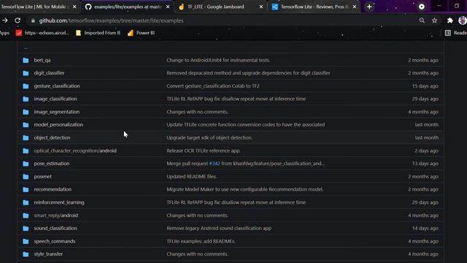The width and height of the screenshot is (467, 263).
Task: Open the Reading list button
Action: click(x=455, y=33)
